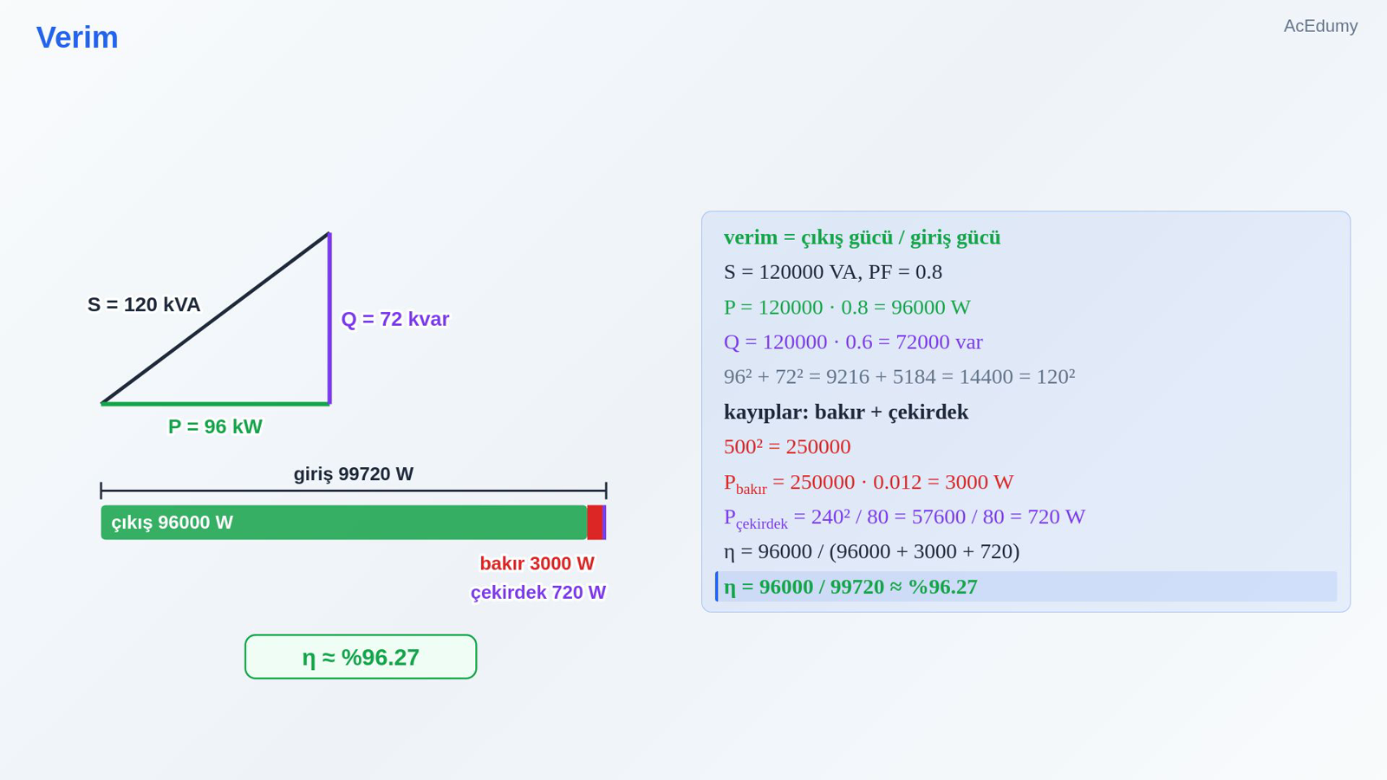The width and height of the screenshot is (1387, 780).
Task: Click the highlighted line "η = 96000 / 99720 ≈ %96.27"
Action: (1026, 587)
